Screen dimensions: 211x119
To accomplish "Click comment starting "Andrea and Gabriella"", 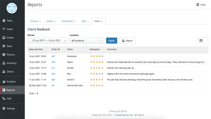I will [x=156, y=62].
